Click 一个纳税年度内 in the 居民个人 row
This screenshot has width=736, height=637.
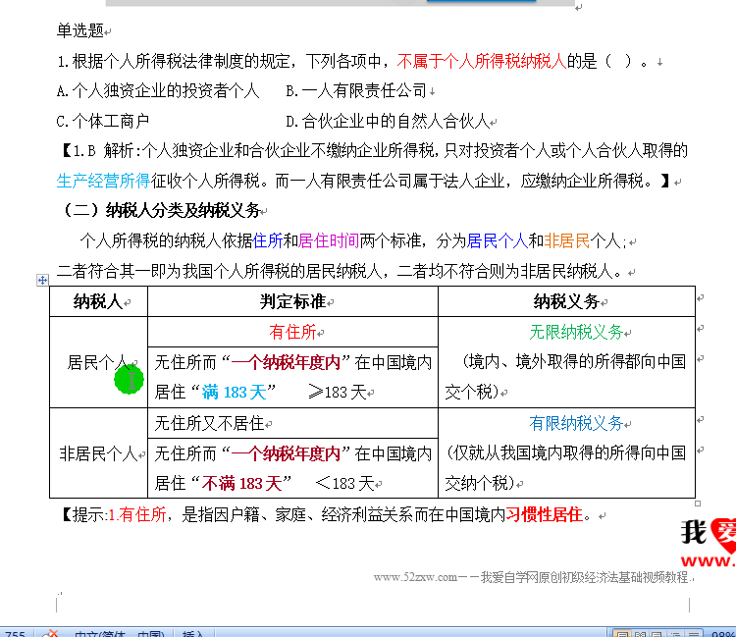coord(286,362)
